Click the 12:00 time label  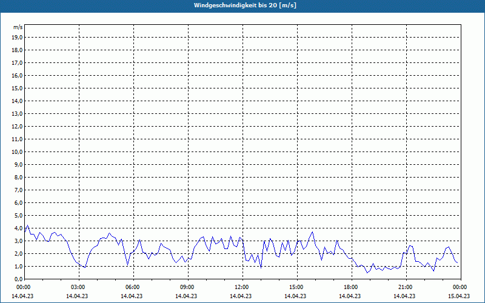point(241,287)
